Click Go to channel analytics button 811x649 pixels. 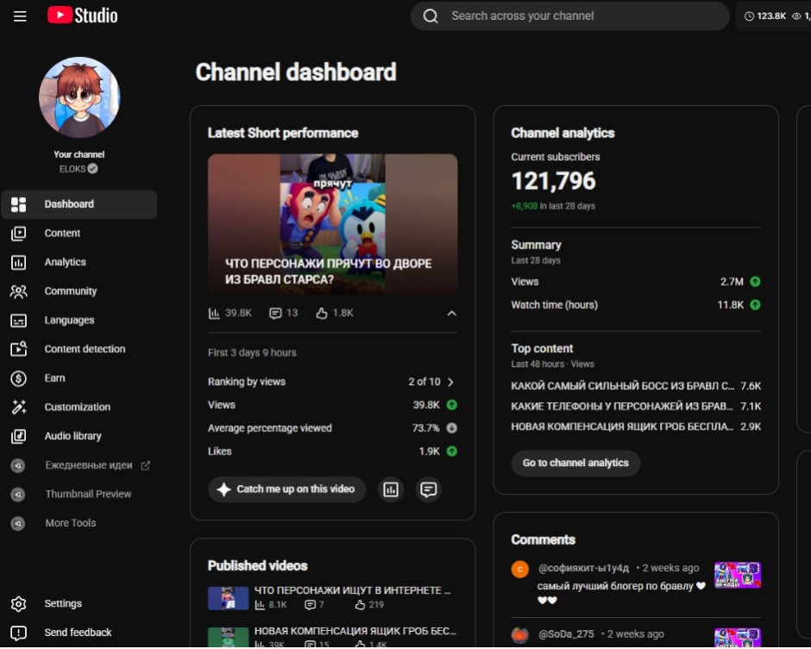coord(575,463)
